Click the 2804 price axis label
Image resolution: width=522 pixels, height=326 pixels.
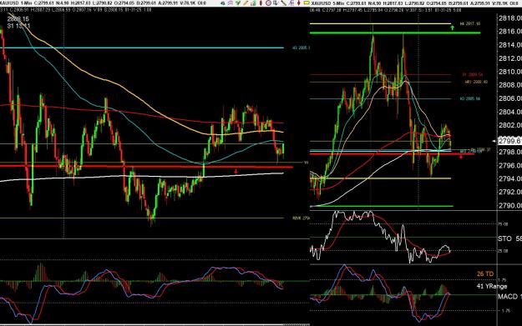point(509,112)
